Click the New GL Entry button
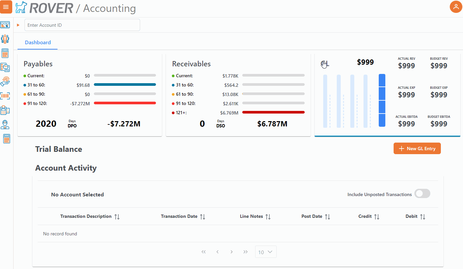This screenshot has height=269, width=463. coord(417,149)
